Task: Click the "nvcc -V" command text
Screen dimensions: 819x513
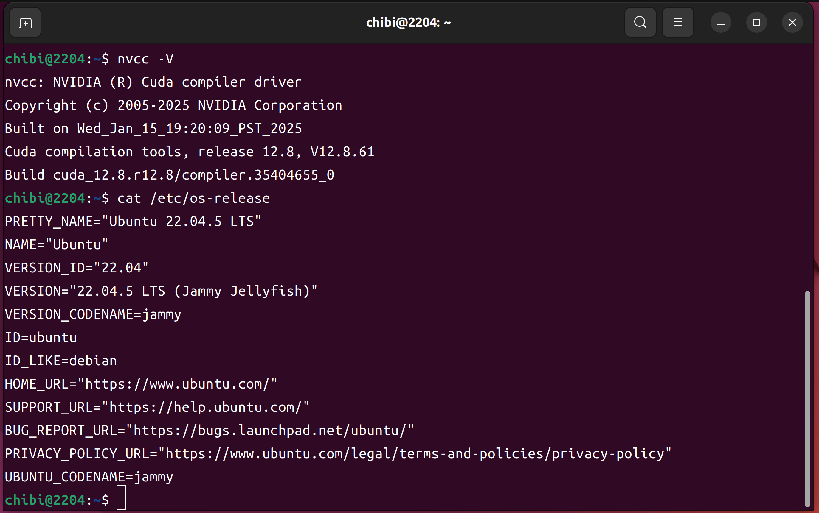Action: click(x=145, y=59)
